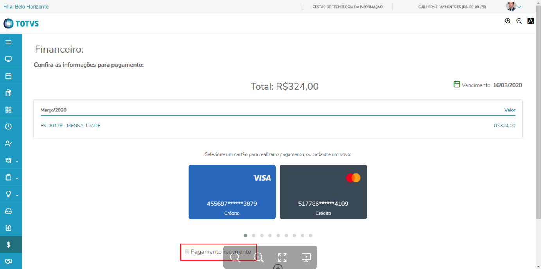Viewport: 541px width, 269px height.
Task: Click the first active carousel dot
Action: pyautogui.click(x=246, y=235)
